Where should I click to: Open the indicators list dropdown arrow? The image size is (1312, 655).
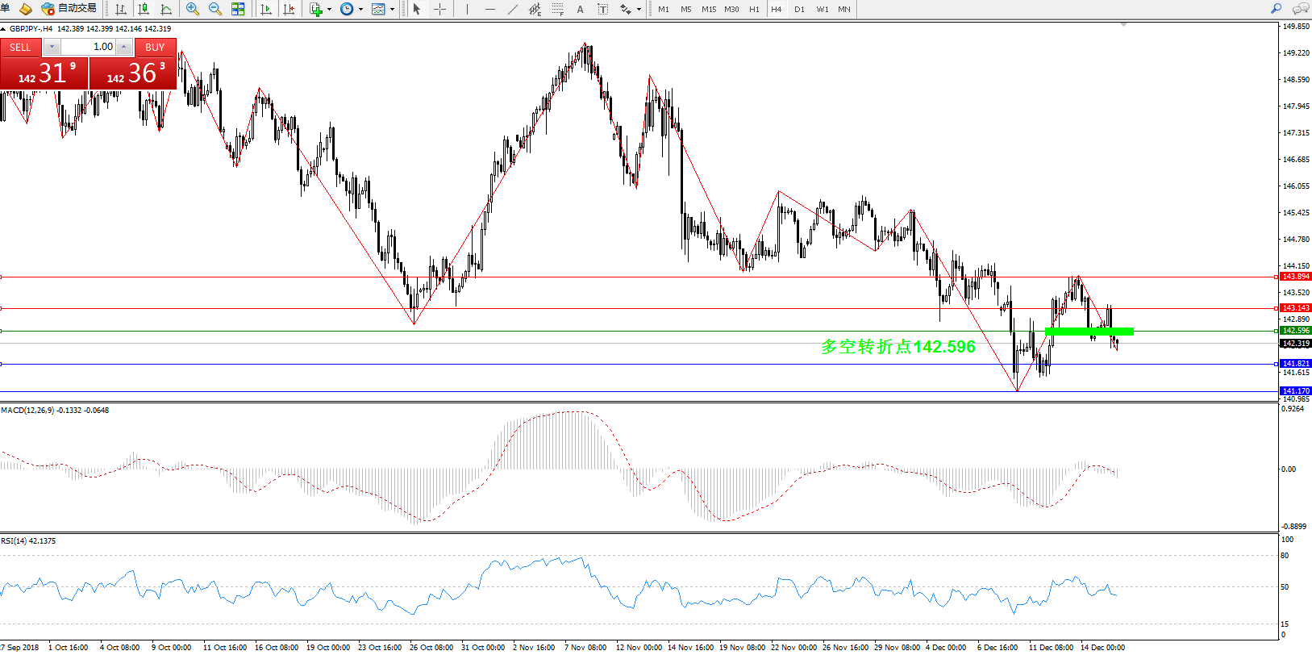pos(329,10)
